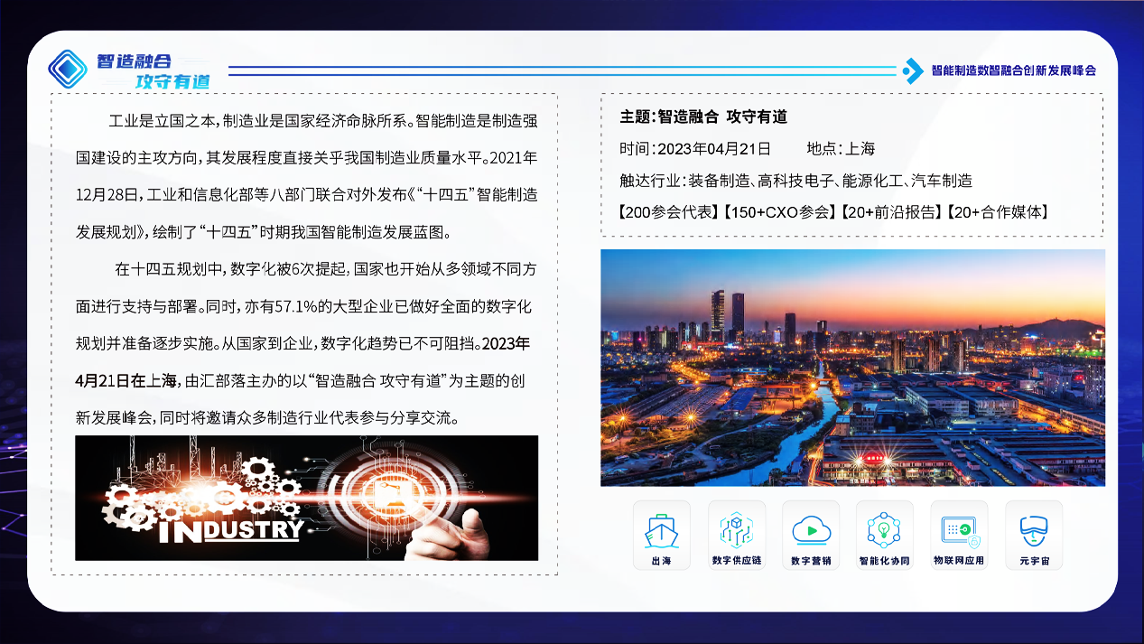Open the INDUSTRY gears banner image
The height and width of the screenshot is (644, 1144).
coord(306,498)
